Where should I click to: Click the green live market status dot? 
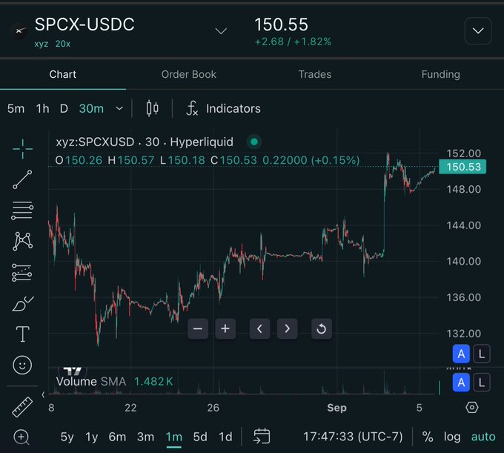(254, 142)
